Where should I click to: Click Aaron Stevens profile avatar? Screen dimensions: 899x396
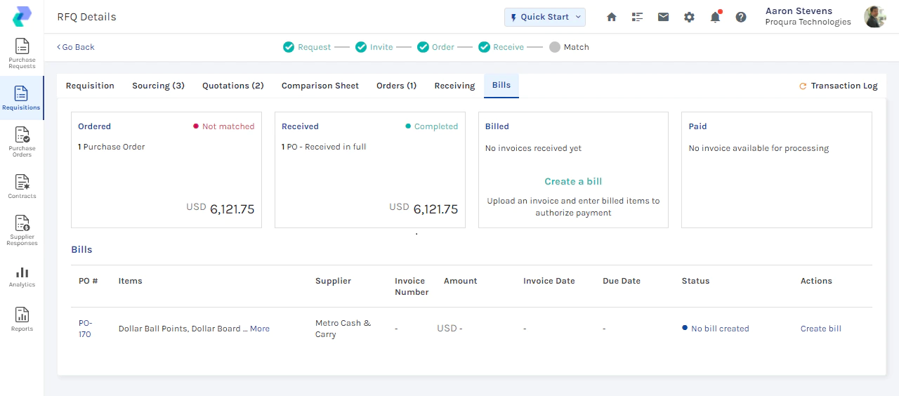coord(874,17)
